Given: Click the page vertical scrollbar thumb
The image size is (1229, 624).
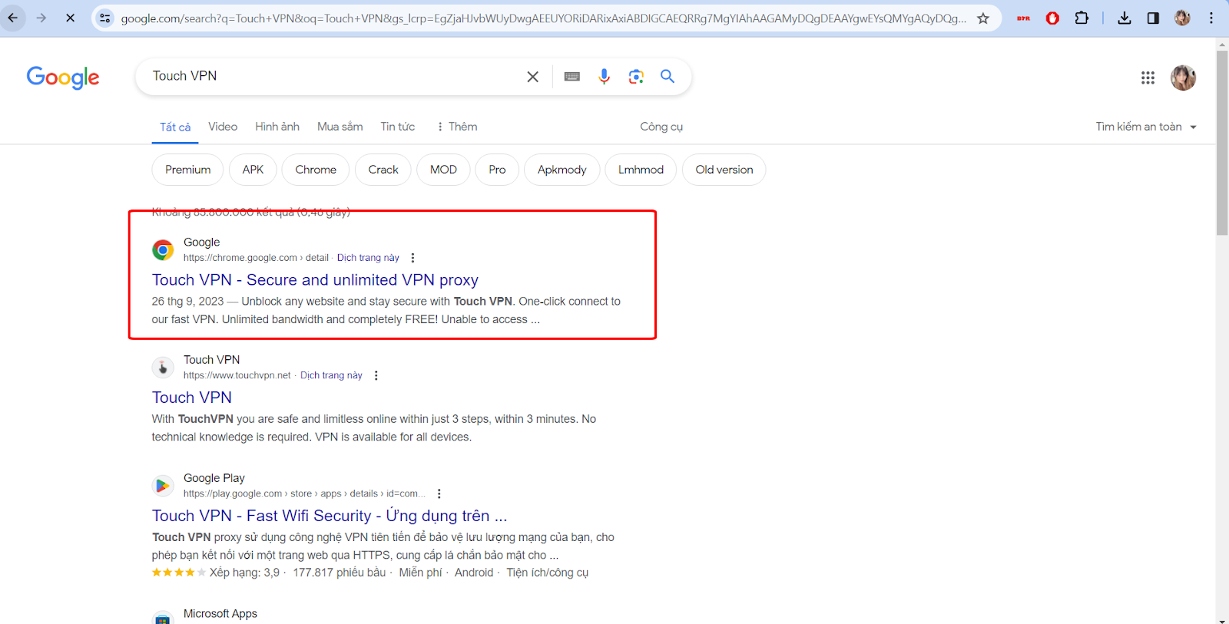Looking at the screenshot, I should [x=1222, y=143].
